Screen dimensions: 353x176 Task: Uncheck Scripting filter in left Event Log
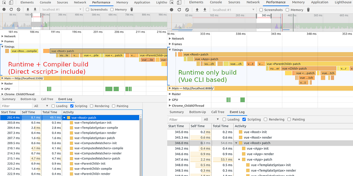tap(72, 106)
